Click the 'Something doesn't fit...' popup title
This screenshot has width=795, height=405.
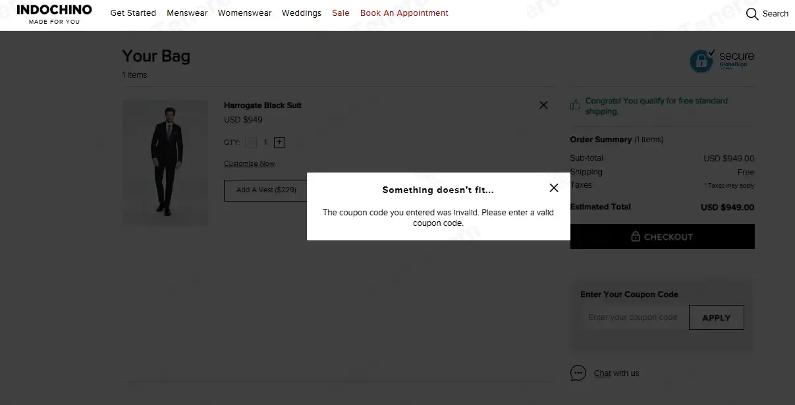point(438,190)
